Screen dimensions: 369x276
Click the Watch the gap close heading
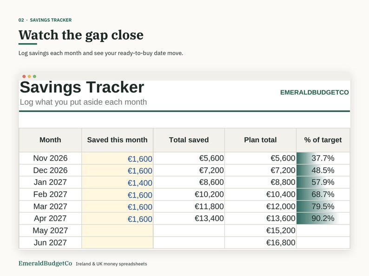pyautogui.click(x=81, y=35)
